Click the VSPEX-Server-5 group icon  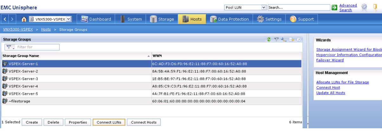coord(5,94)
